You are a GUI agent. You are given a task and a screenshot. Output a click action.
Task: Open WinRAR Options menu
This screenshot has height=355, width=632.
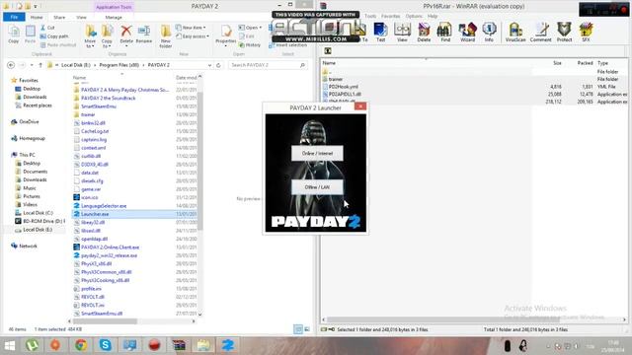[x=414, y=16]
